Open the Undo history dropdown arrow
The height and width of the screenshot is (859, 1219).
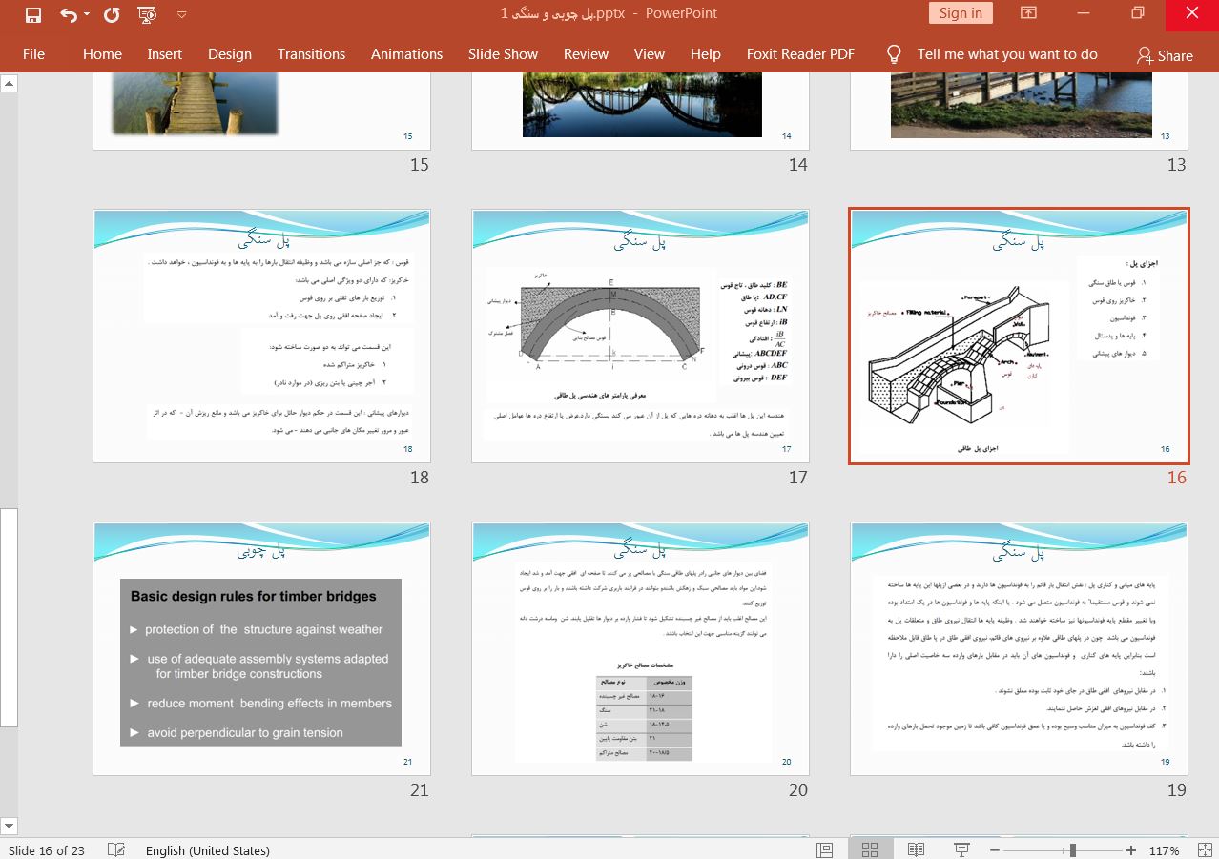[87, 14]
